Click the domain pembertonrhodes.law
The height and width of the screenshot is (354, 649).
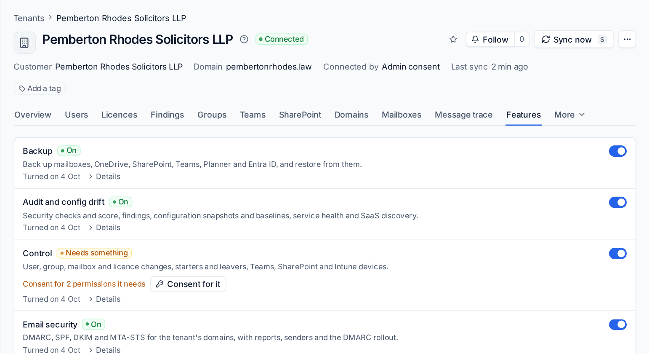269,67
